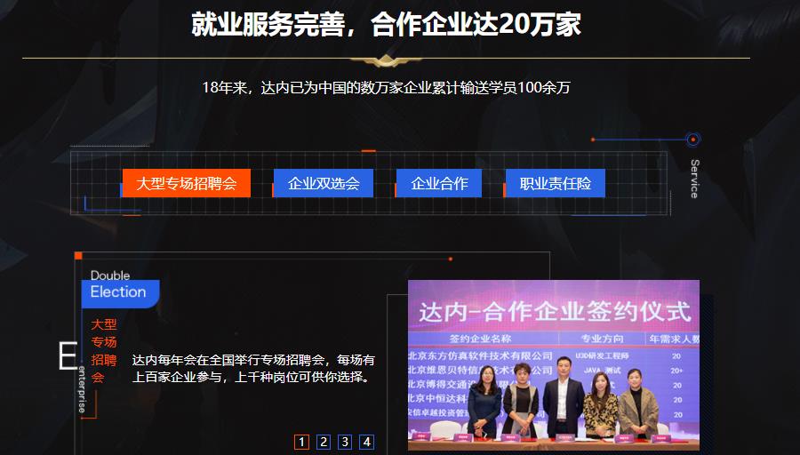Click the large letter E
The image size is (800, 455).
click(x=68, y=356)
